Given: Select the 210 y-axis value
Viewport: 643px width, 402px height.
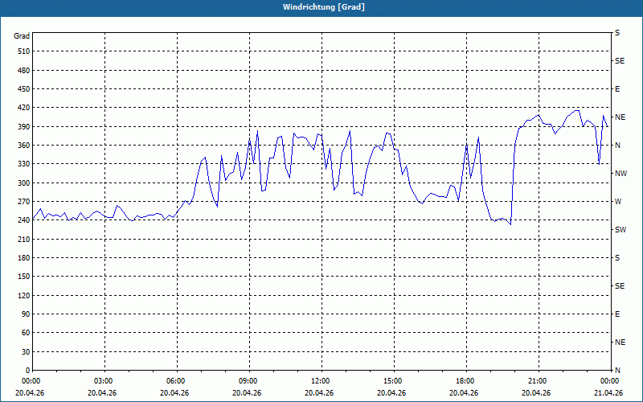Looking at the screenshot, I should click(24, 239).
